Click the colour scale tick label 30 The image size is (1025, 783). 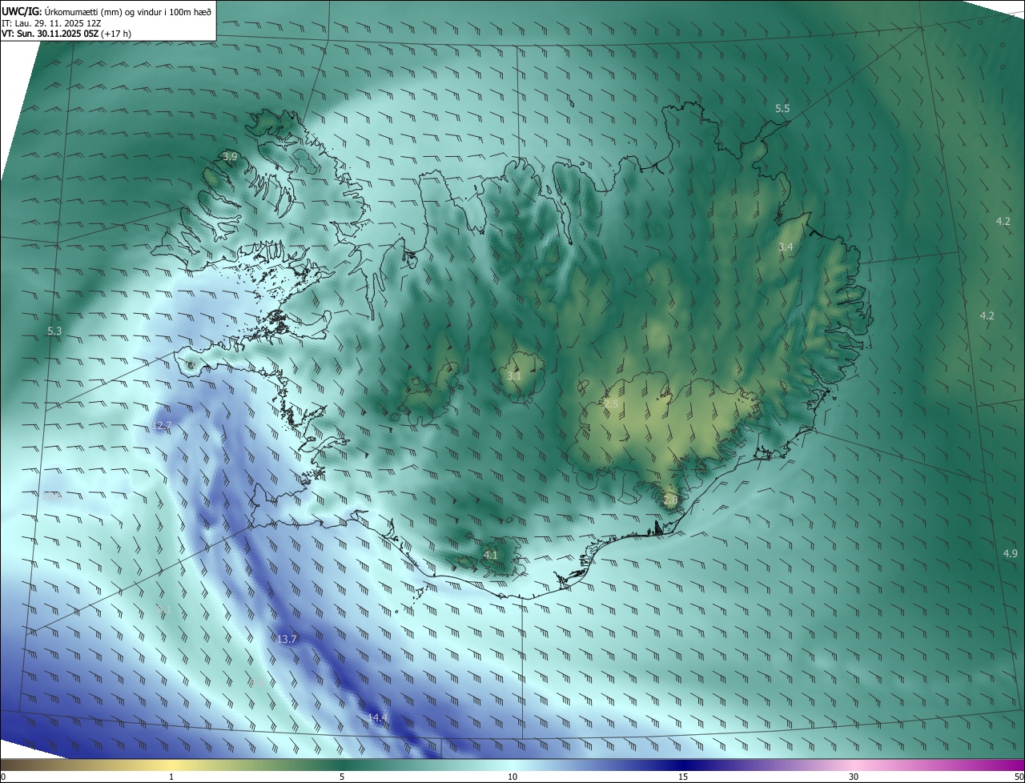[854, 777]
